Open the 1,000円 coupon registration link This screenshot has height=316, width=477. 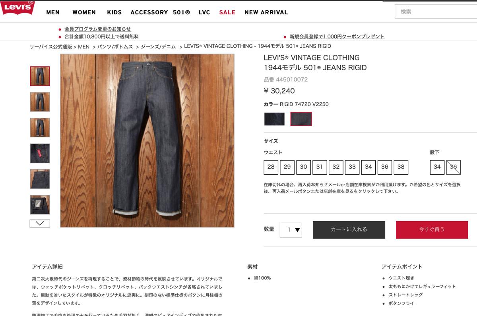[337, 37]
